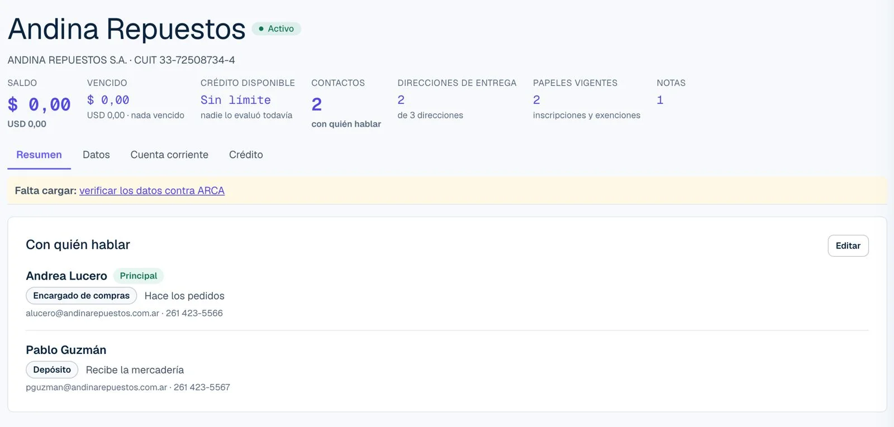Click the 'inscripciones y exenciones' caption
Screen dimensions: 894x427
[x=587, y=115]
